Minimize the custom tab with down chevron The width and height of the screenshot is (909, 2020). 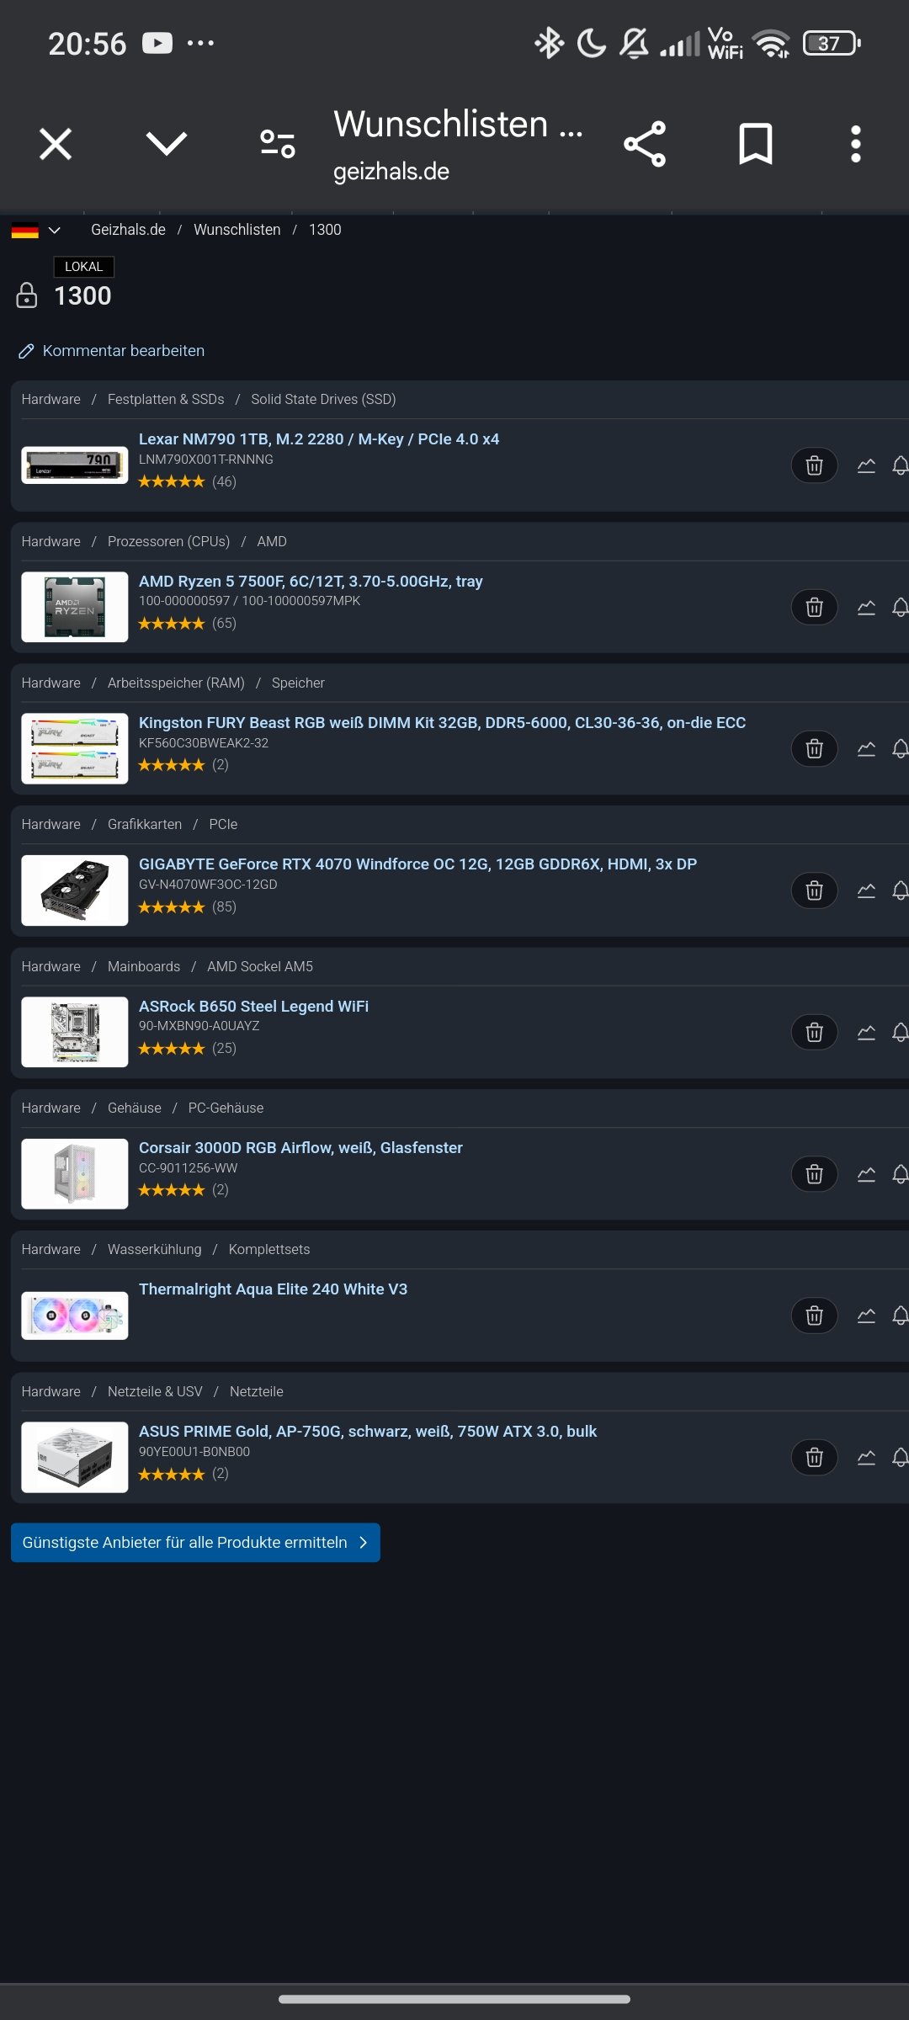coord(167,144)
